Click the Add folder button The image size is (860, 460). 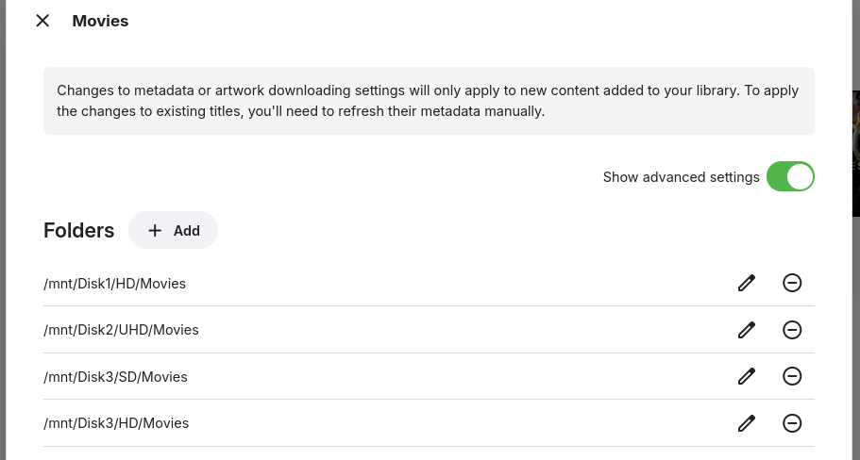(x=174, y=231)
